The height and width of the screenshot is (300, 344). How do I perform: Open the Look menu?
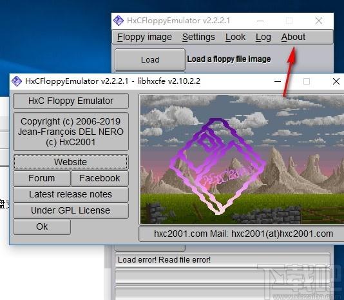(235, 37)
